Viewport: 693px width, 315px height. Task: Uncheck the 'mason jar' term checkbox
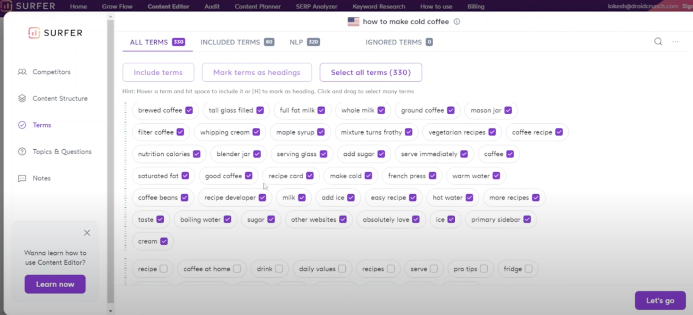pos(508,110)
